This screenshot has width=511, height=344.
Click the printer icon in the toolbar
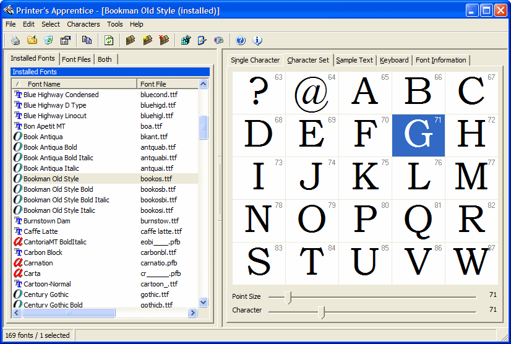point(15,40)
